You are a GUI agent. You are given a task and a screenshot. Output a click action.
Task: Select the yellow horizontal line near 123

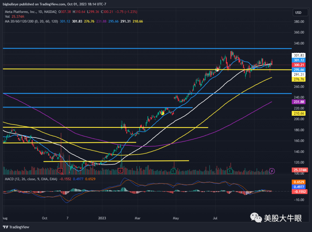[116, 161]
